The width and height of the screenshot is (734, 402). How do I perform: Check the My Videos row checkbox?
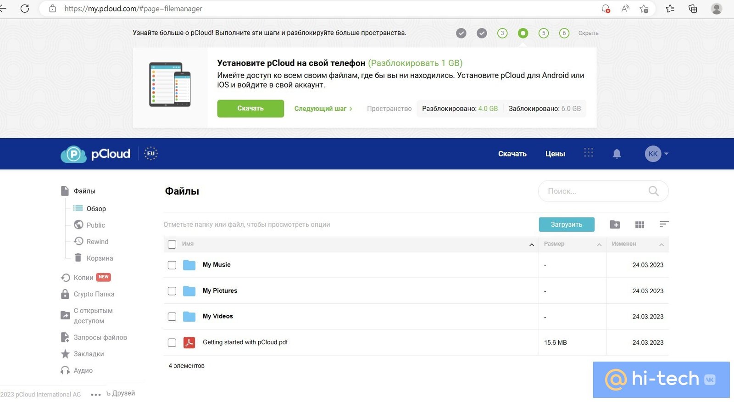(x=172, y=317)
